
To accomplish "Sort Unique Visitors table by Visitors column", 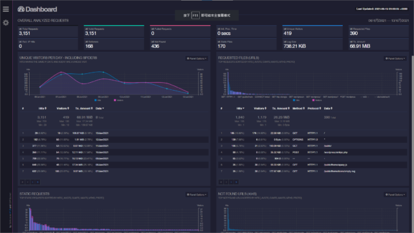I will pyautogui.click(x=63, y=108).
